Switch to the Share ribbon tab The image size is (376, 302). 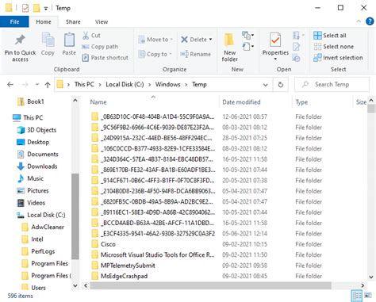tap(73, 22)
